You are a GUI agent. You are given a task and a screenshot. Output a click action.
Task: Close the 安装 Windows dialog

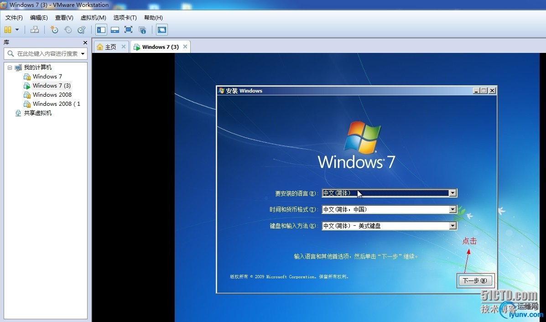pos(492,91)
